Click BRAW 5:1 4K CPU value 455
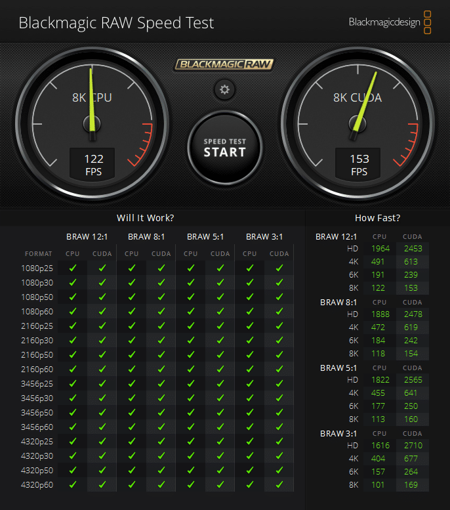450x510 pixels. (378, 393)
